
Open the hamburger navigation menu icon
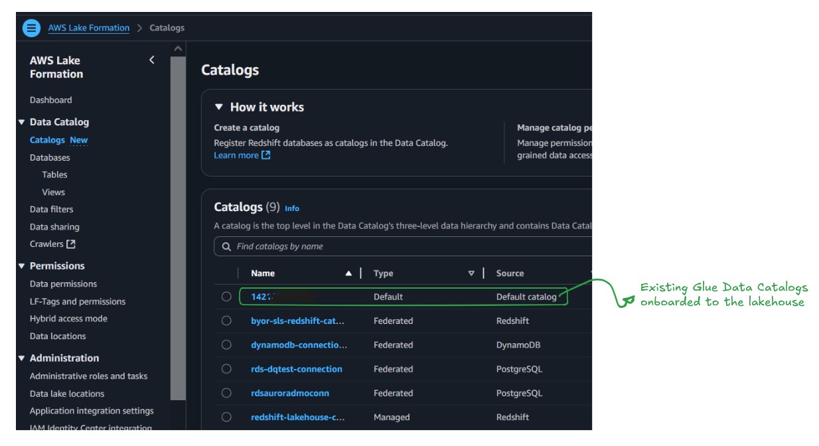click(31, 29)
